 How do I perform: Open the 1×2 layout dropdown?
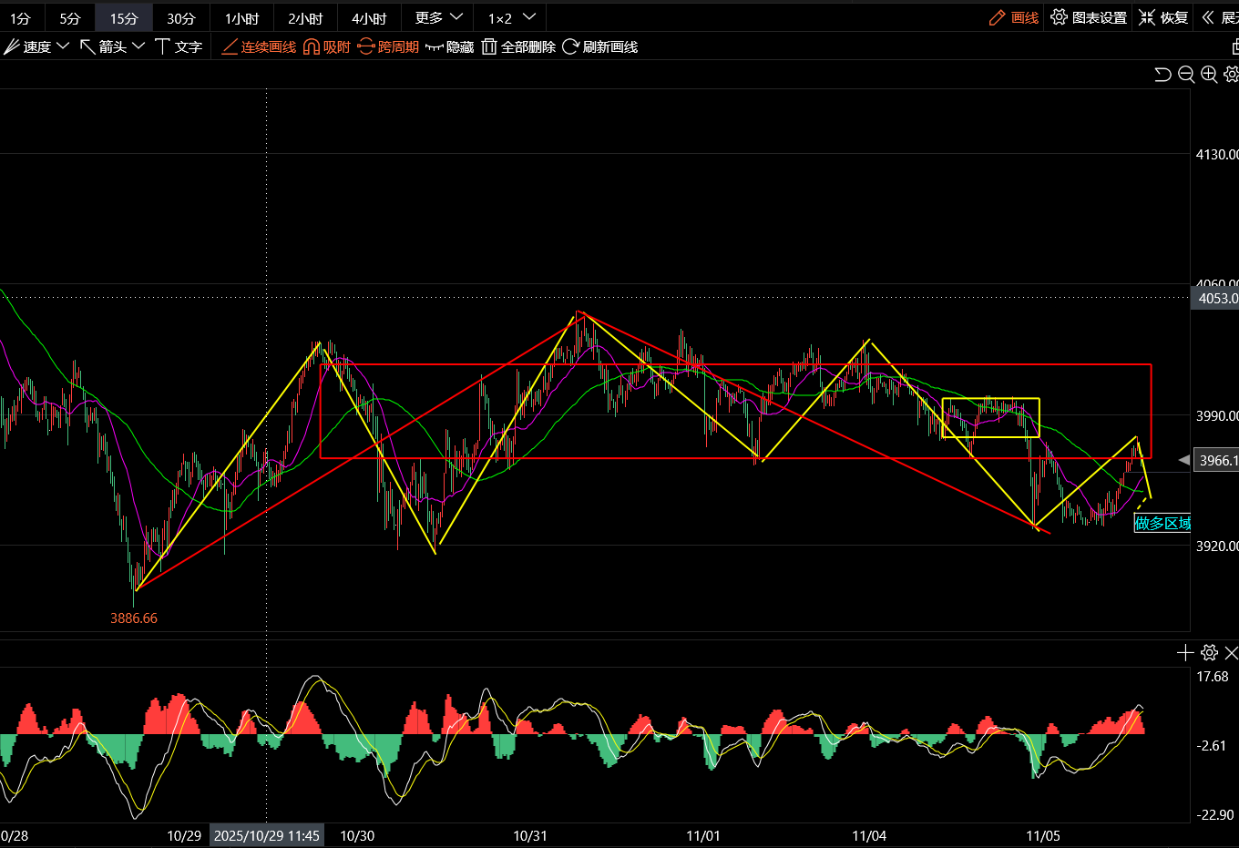click(511, 18)
